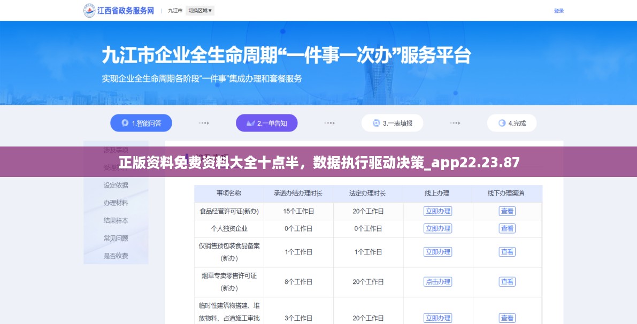Viewport: 637px width, 324px height.
Task: Select the 烟草专卖零售许可证 item name
Action: [229, 282]
